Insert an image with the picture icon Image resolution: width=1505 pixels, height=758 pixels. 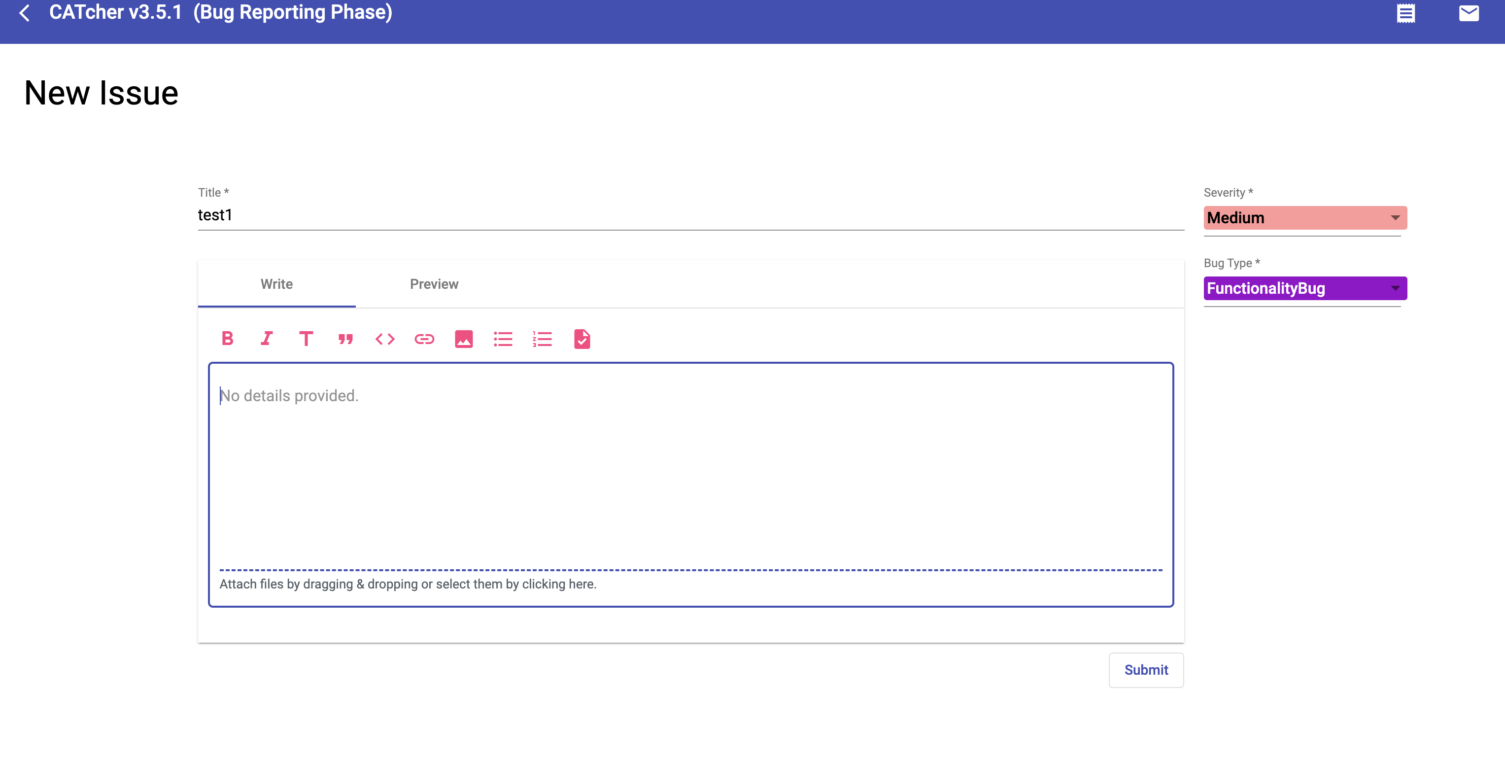click(463, 339)
